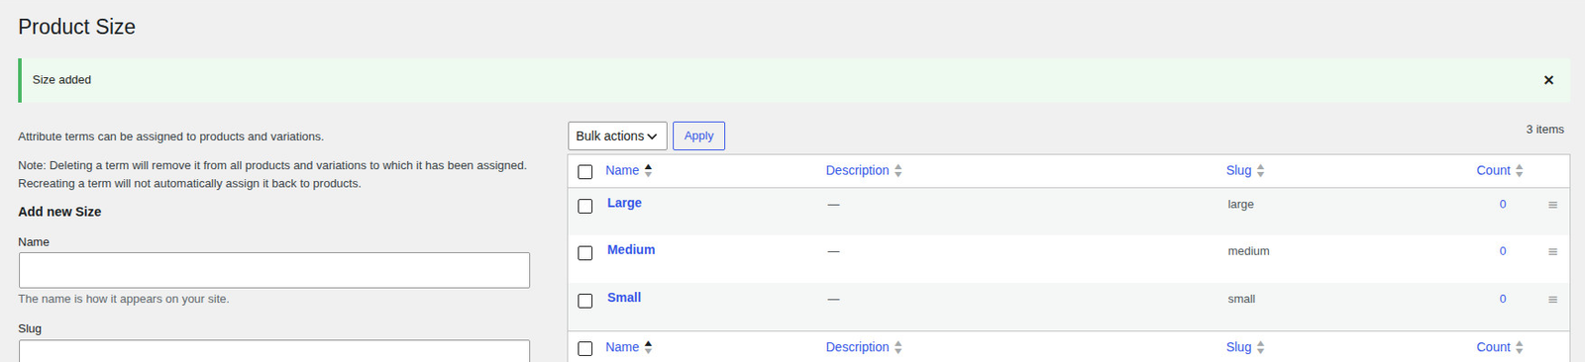Click the 'large' slug text

coord(1240,205)
